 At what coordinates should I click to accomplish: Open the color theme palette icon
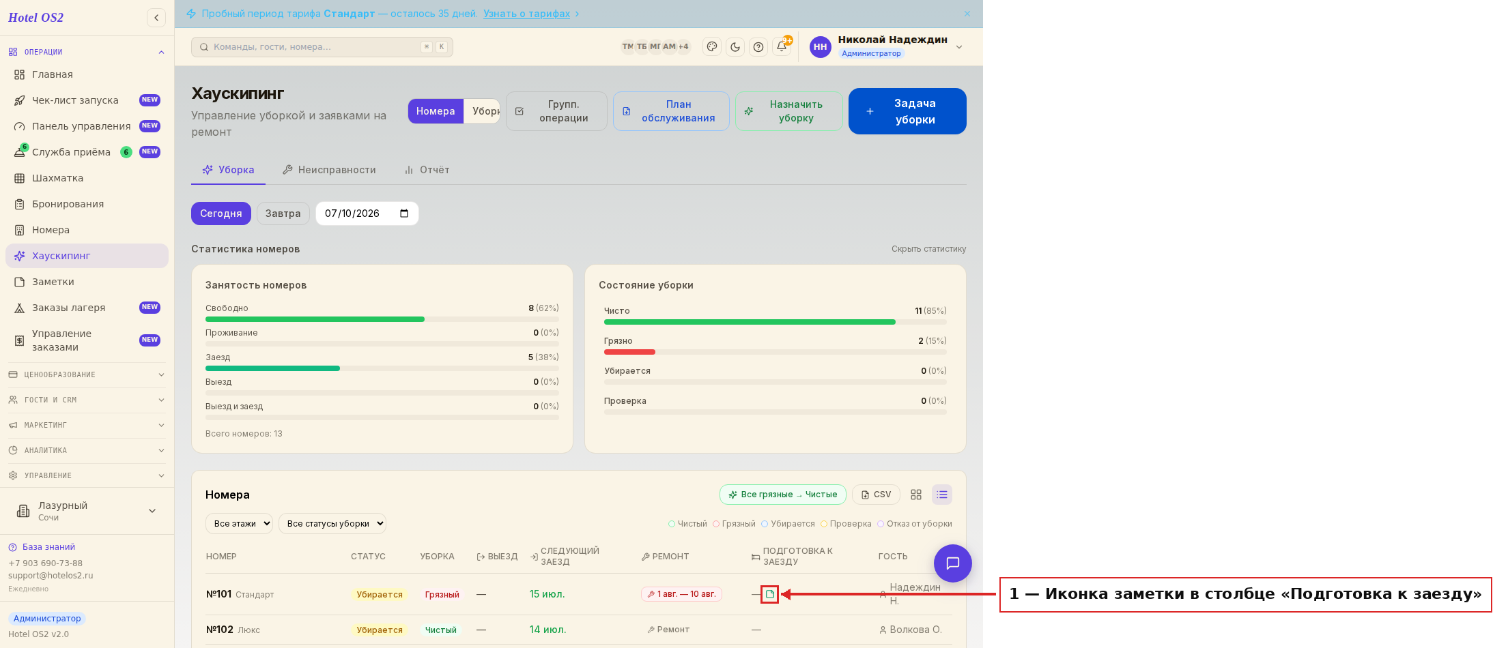[x=712, y=46]
